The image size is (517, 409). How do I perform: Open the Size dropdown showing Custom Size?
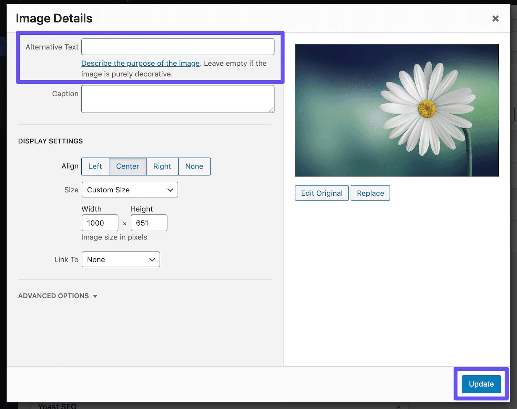pos(130,190)
